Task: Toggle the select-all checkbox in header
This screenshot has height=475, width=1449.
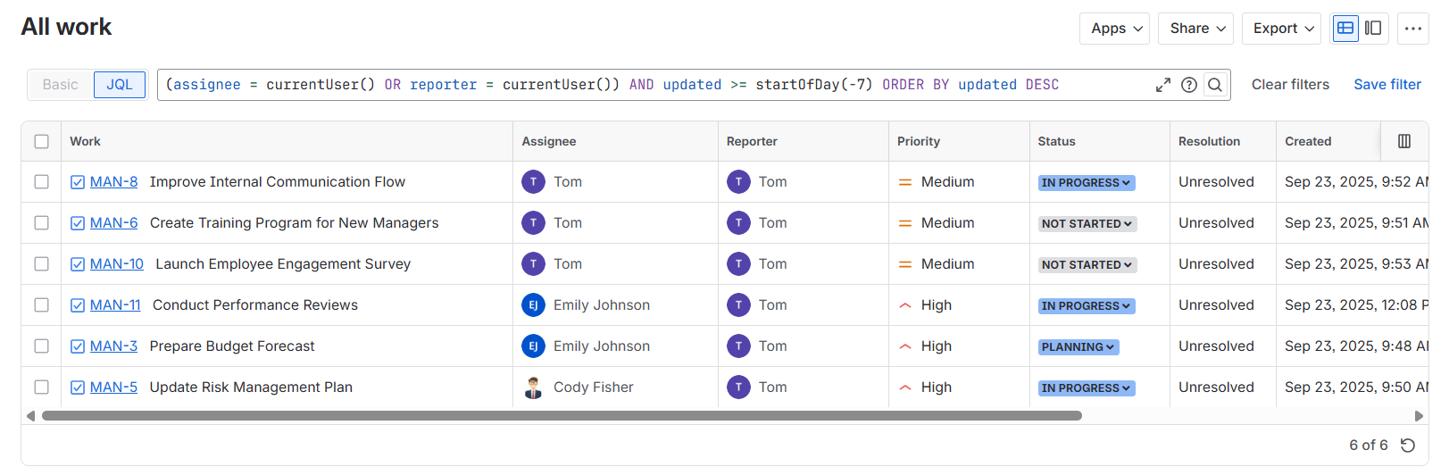Action: (42, 141)
